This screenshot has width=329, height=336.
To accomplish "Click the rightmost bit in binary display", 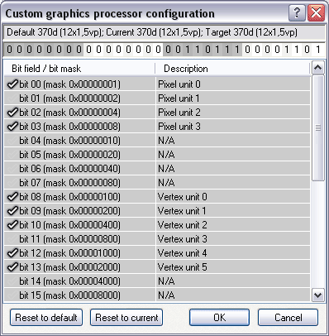I will point(317,50).
